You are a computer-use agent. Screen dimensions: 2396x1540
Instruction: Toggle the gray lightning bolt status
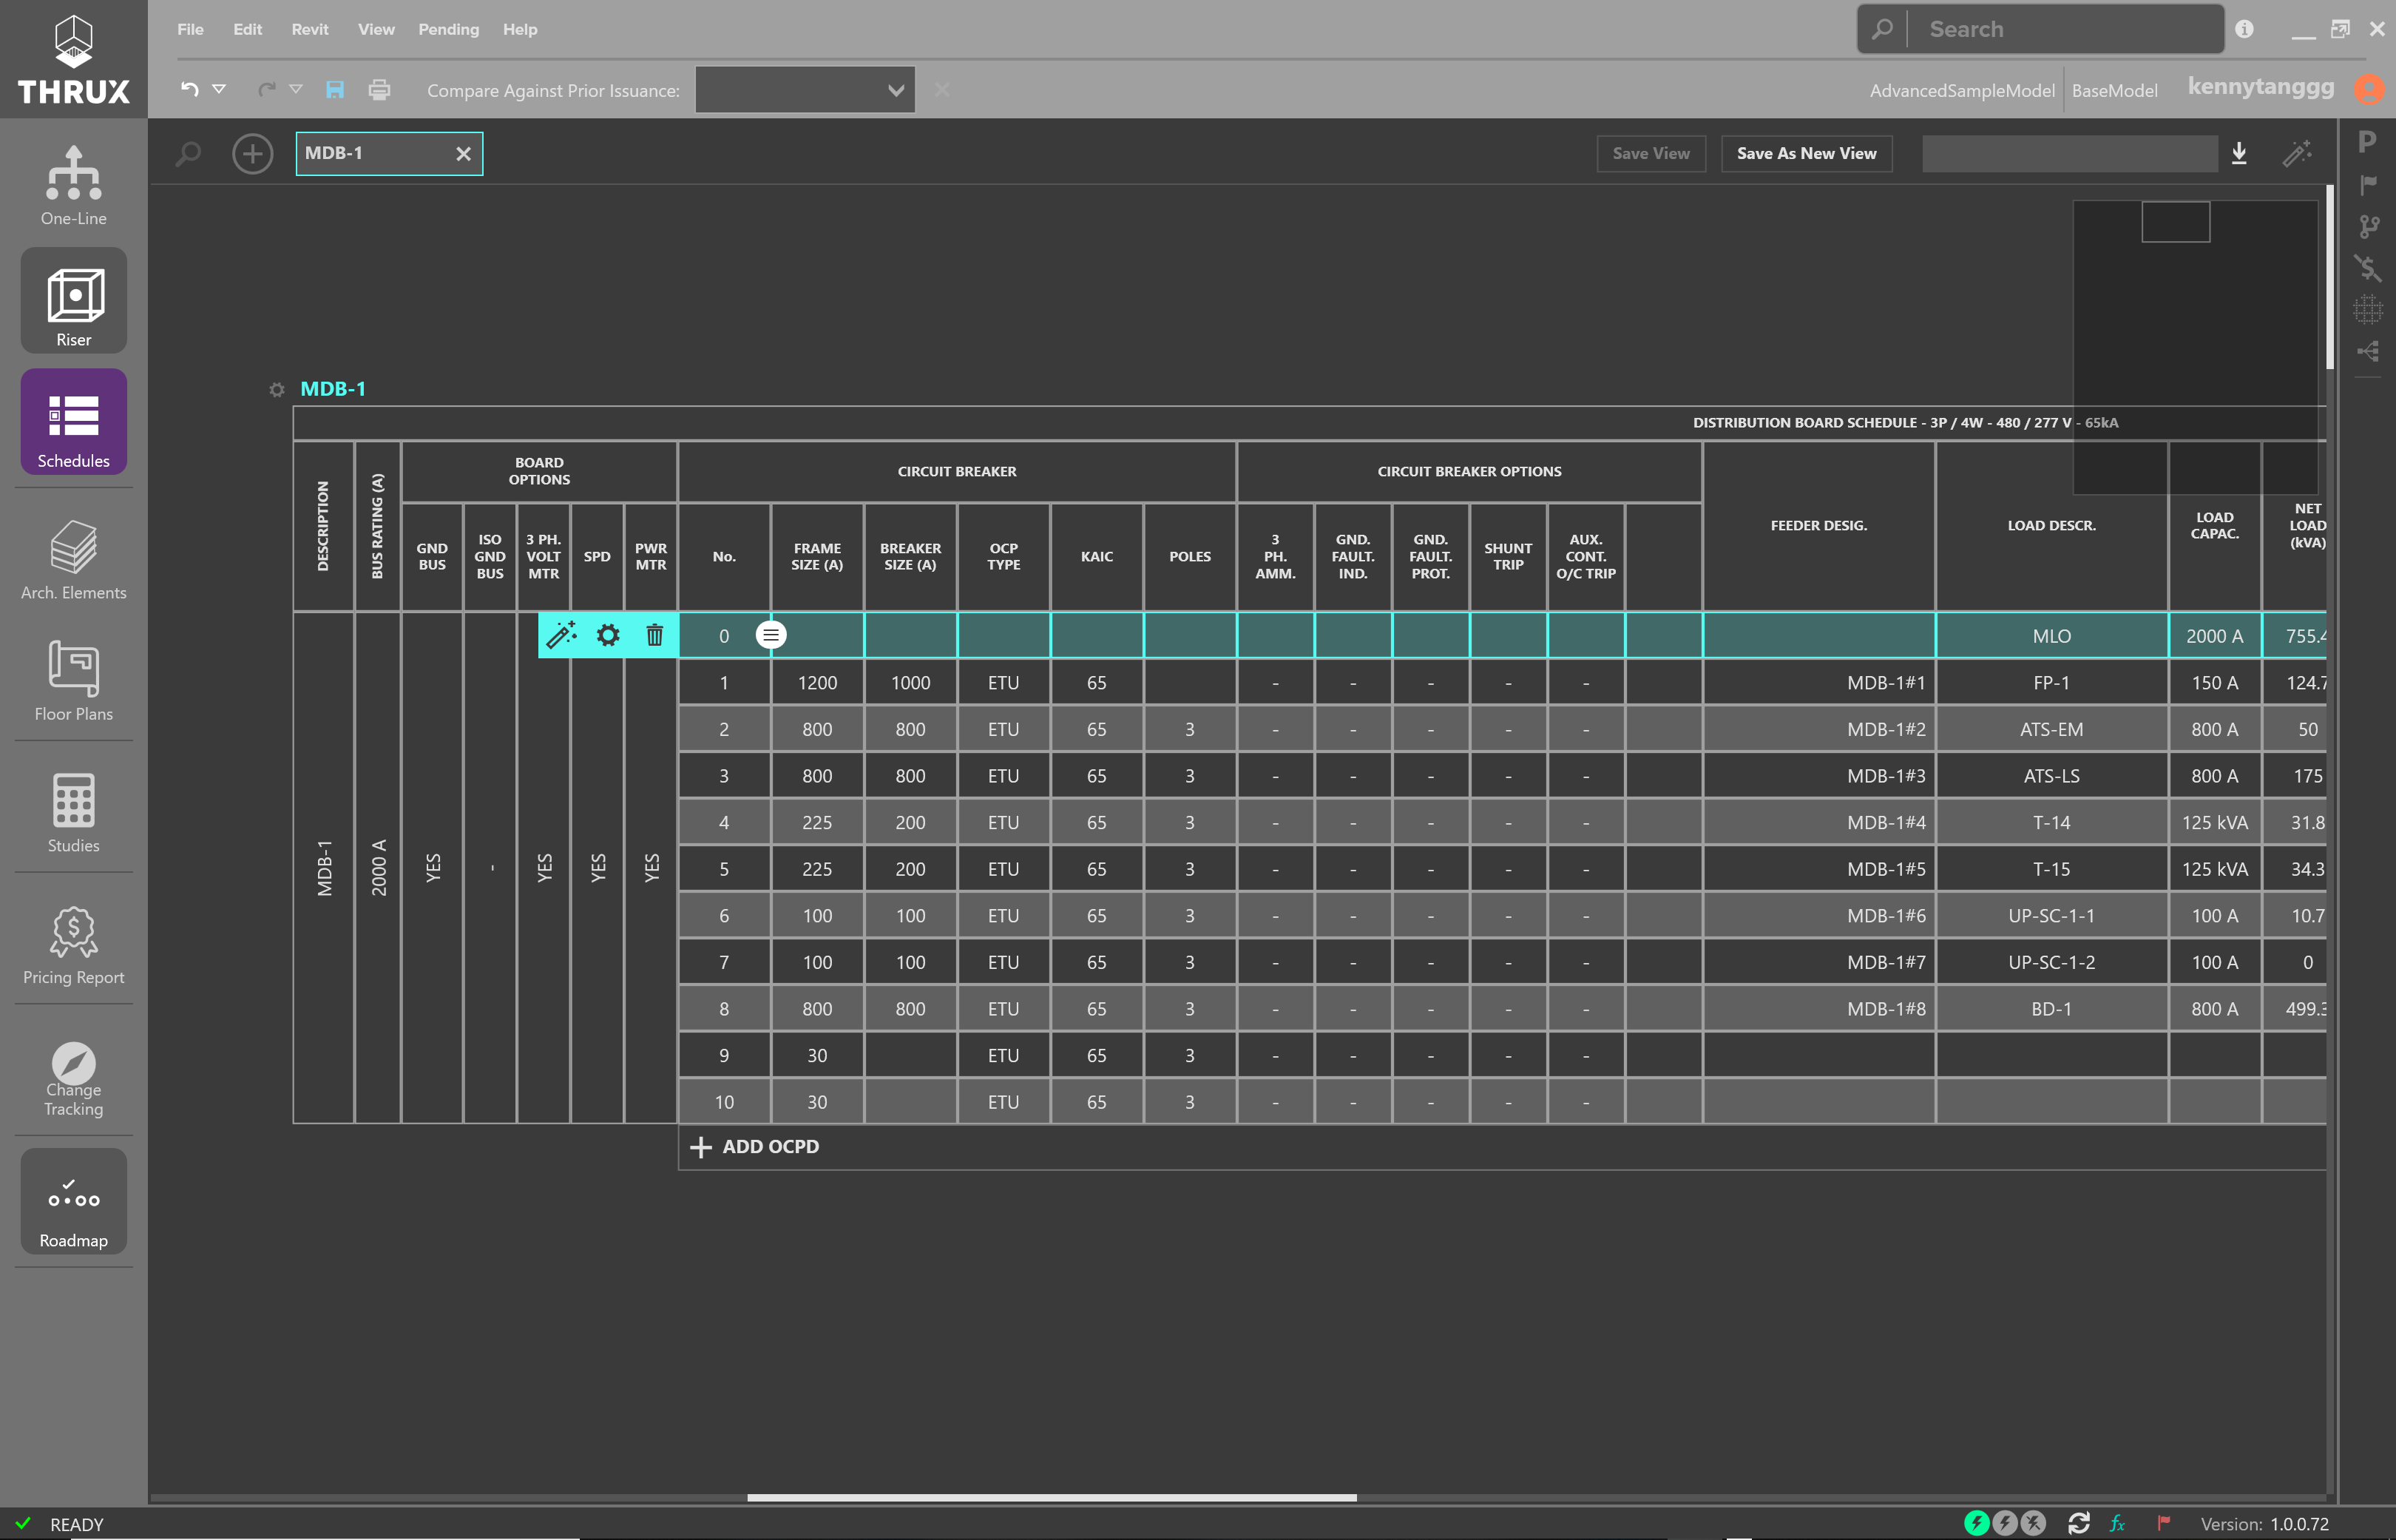click(x=2004, y=1523)
